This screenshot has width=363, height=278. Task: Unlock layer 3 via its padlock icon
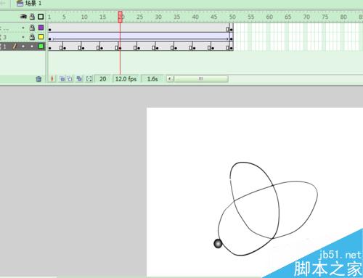pyautogui.click(x=32, y=37)
